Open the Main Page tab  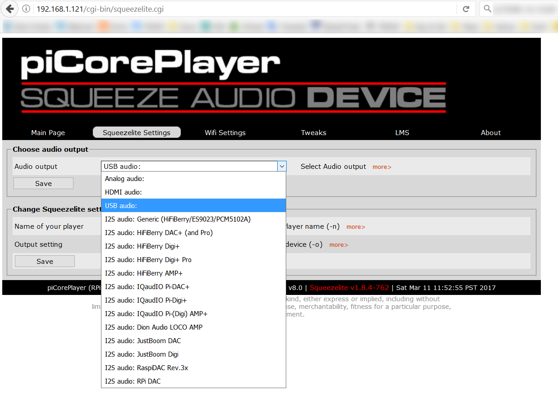48,133
